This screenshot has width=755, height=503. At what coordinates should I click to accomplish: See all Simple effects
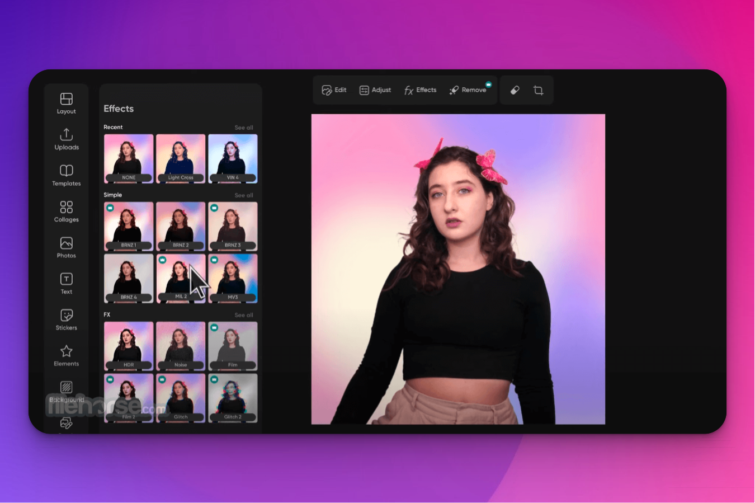tap(244, 195)
